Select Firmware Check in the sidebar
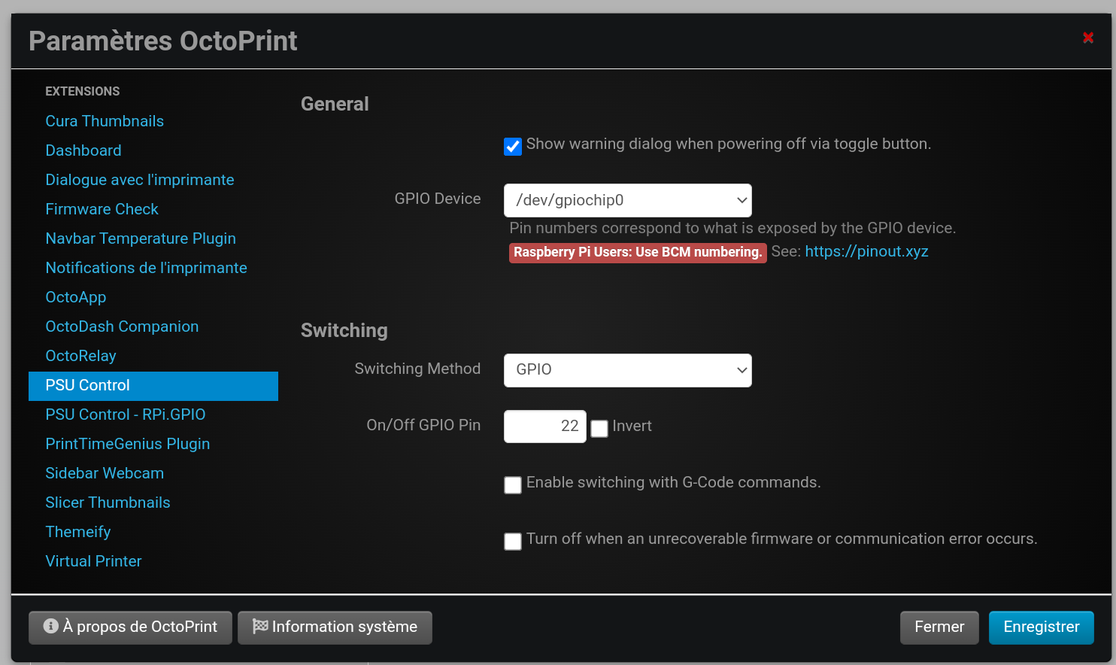1116x665 pixels. click(x=102, y=209)
